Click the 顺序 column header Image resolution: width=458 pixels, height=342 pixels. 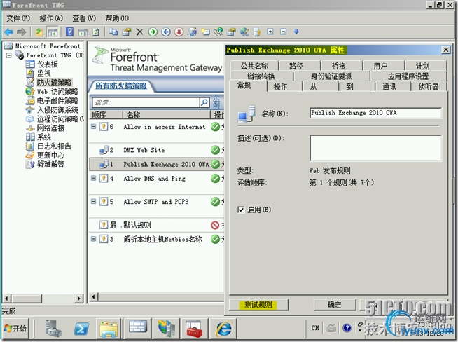[106, 115]
